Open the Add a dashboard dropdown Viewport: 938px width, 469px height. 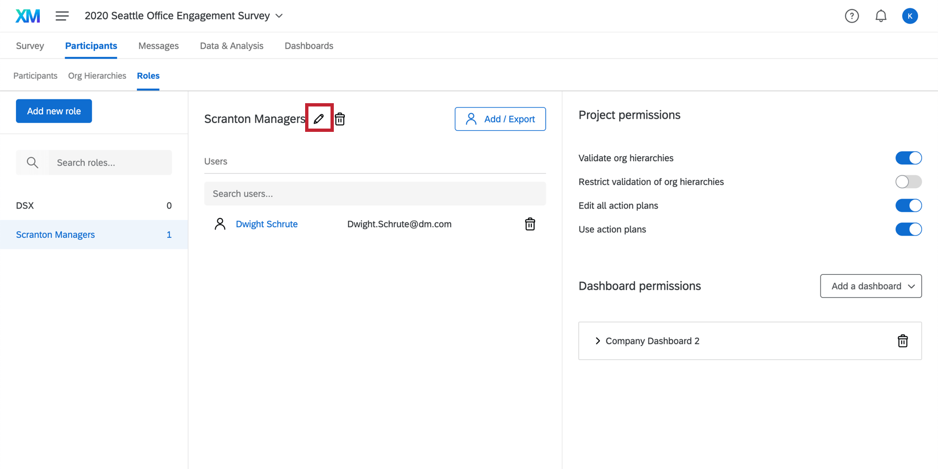click(x=871, y=286)
